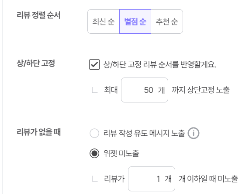
Task: Click the 리뷰가 없을 때 section label
Action: (x=38, y=132)
